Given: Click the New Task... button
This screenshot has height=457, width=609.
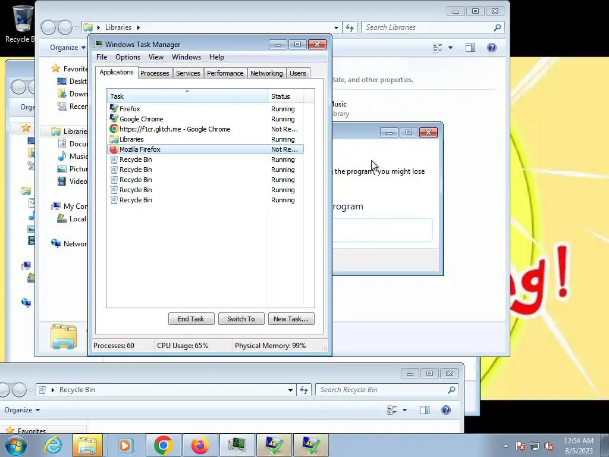Looking at the screenshot, I should 291,319.
